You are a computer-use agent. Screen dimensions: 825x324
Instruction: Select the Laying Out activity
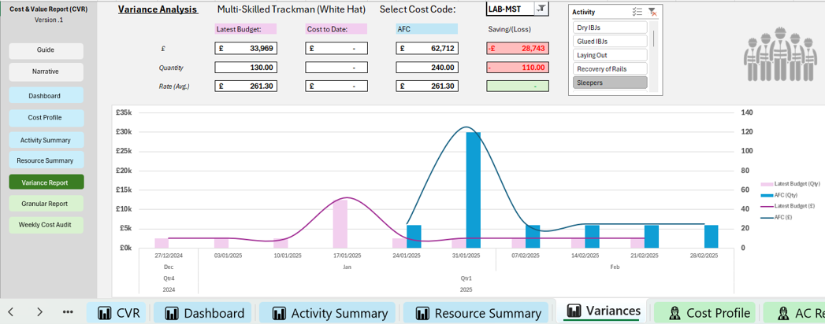[610, 54]
